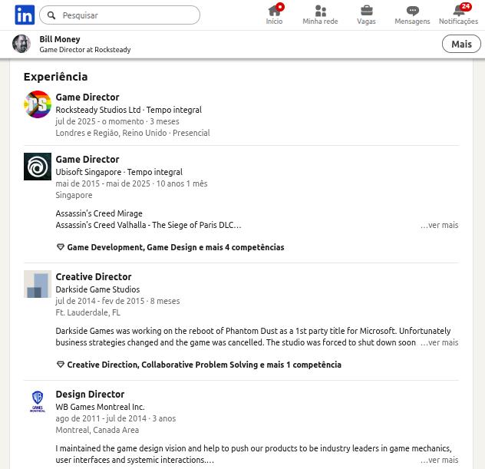This screenshot has width=485, height=469.
Task: Open WB Games Montreal logo
Action: [38, 401]
